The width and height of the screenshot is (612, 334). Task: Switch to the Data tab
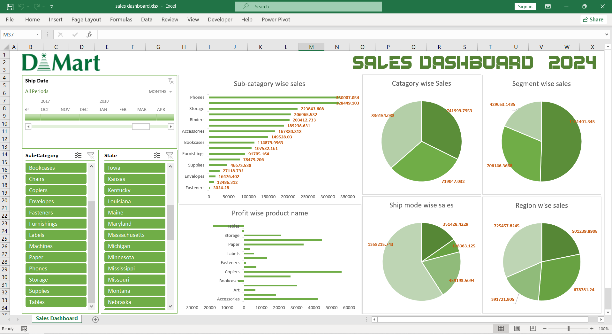(x=147, y=19)
